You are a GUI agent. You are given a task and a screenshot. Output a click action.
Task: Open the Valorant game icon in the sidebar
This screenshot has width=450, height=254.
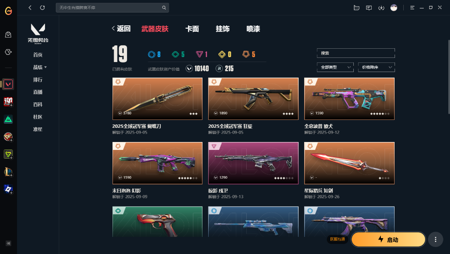pos(8,84)
